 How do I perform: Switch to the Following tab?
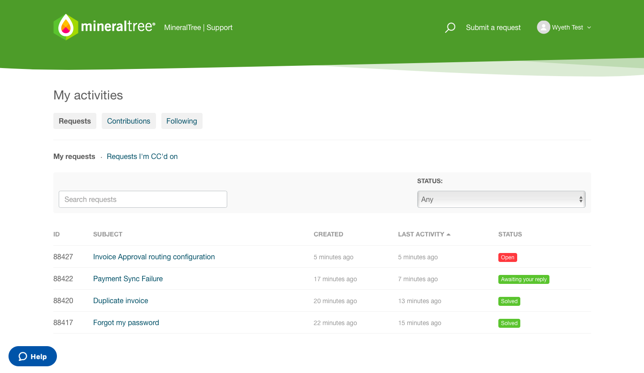coord(182,120)
